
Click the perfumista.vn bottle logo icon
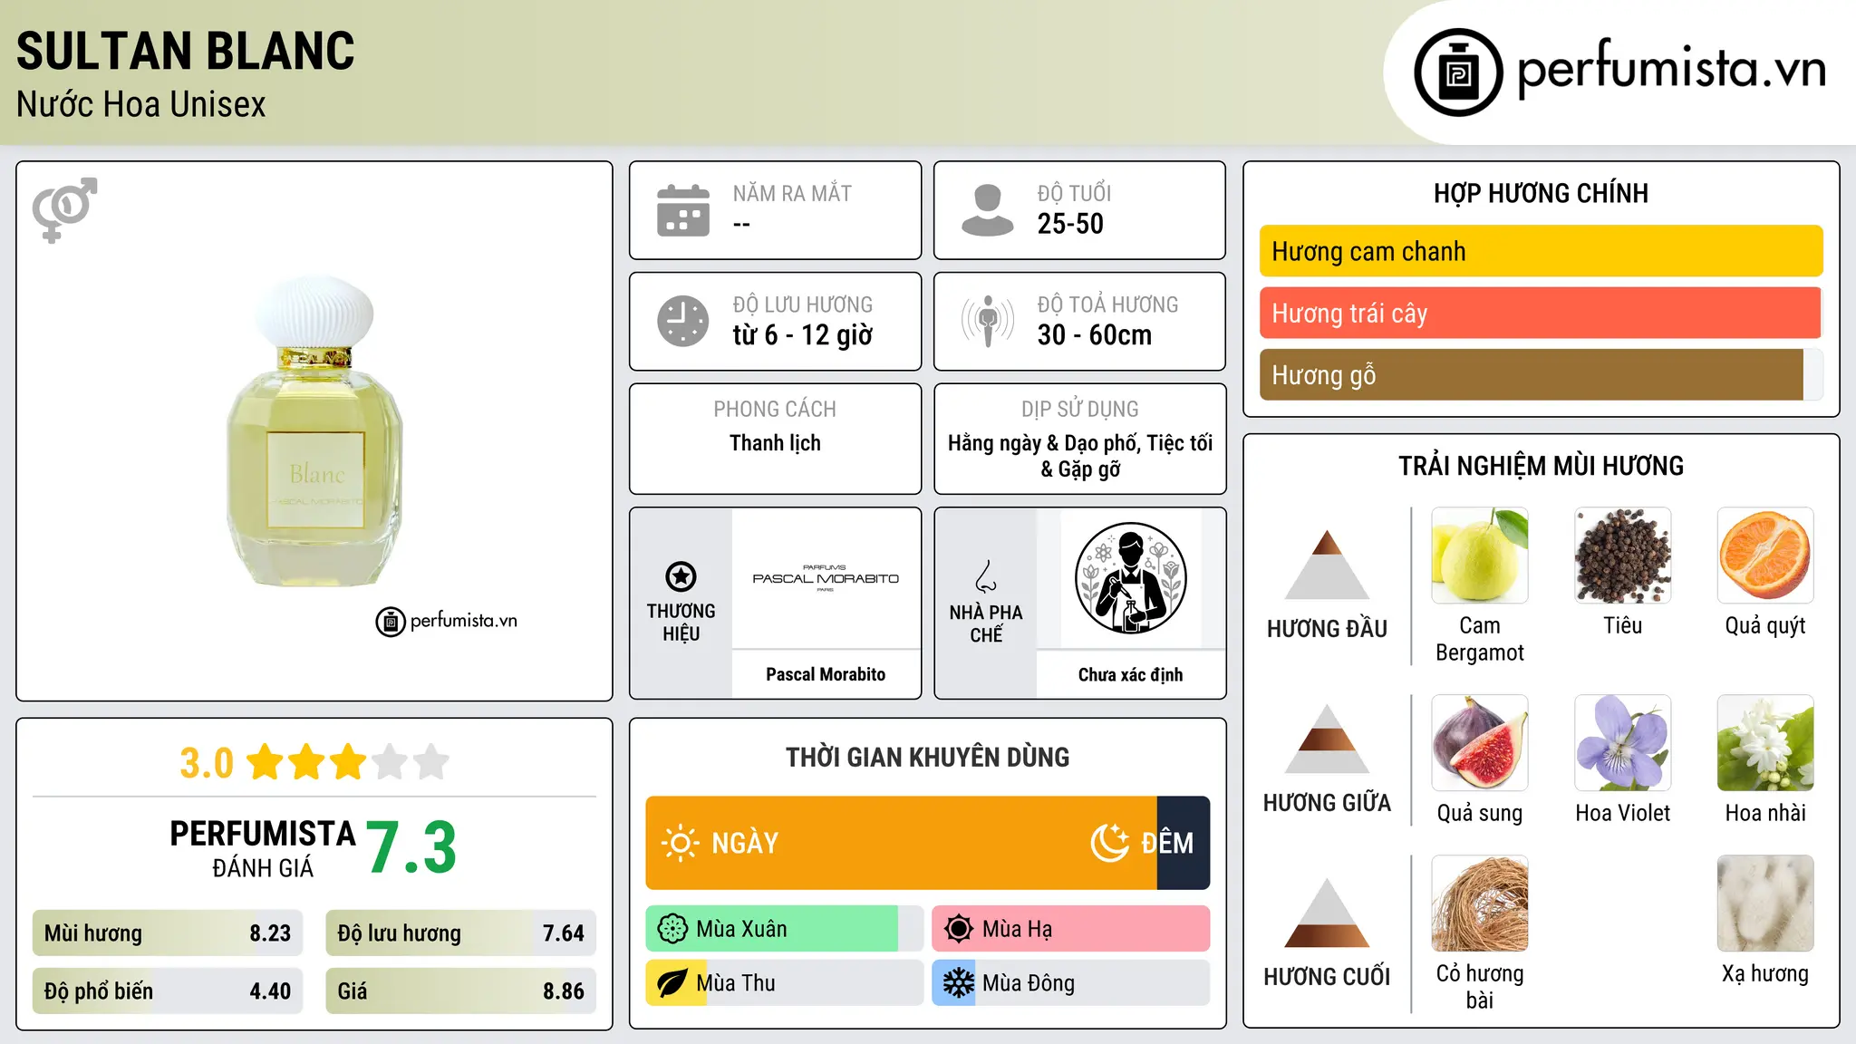pos(1458,72)
